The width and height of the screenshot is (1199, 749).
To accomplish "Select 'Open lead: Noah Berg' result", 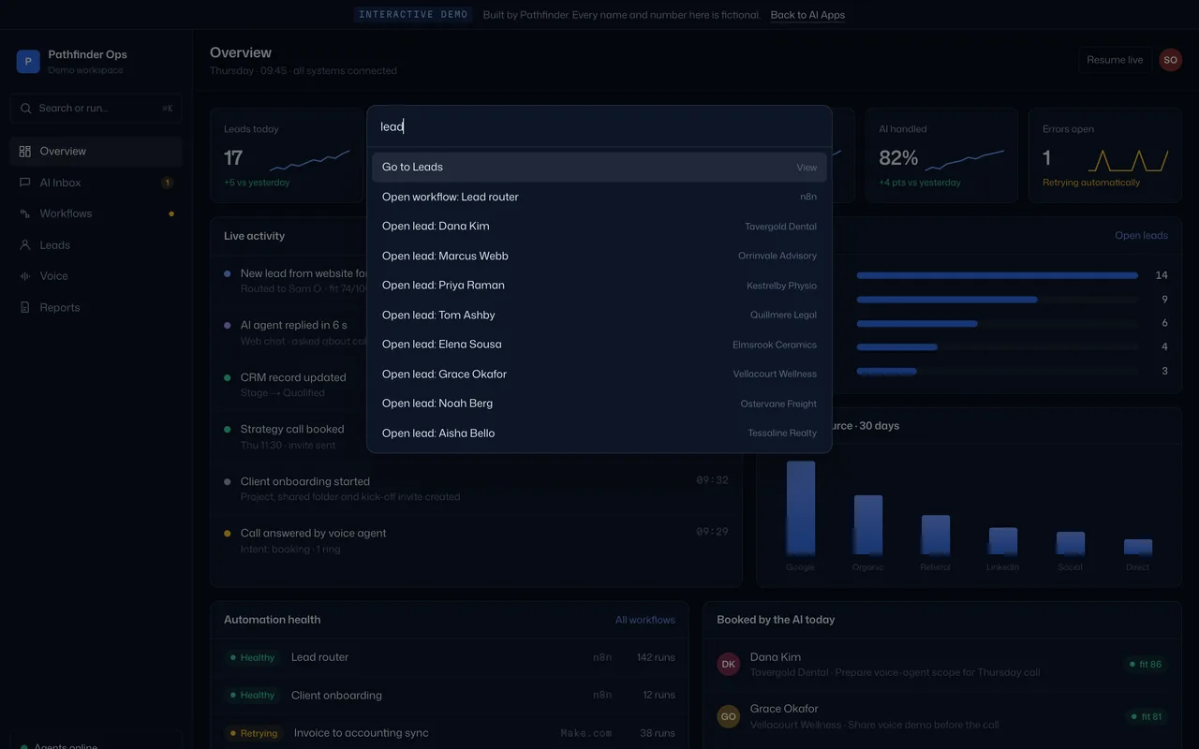I will tap(599, 404).
